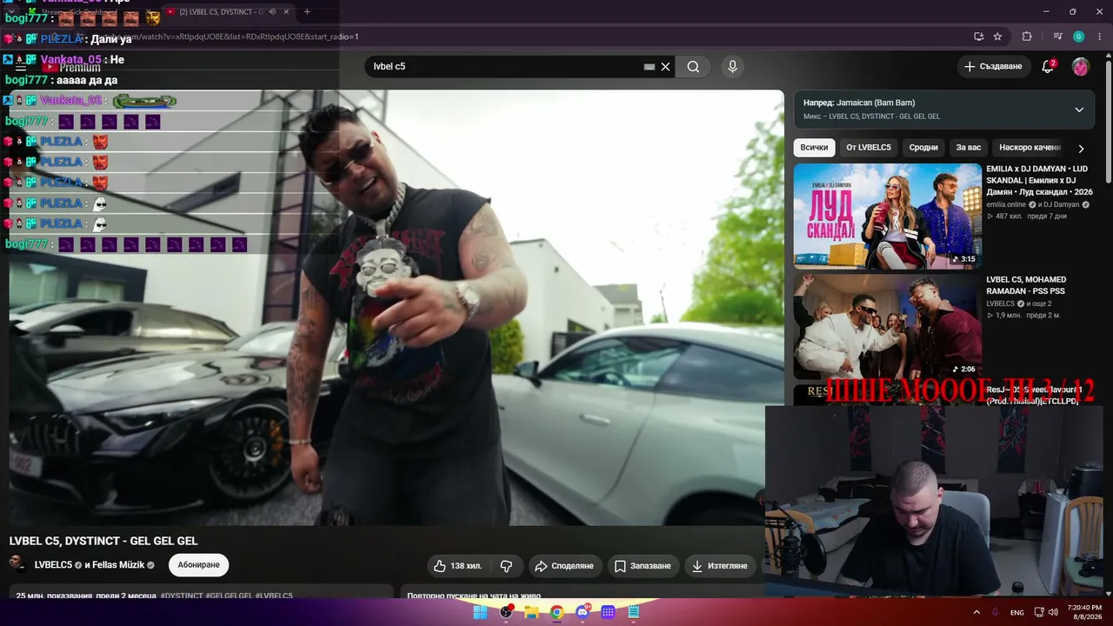Screen dimensions: 1113x626
Task: Open the Fellas Müzik channel link
Action: click(117, 565)
